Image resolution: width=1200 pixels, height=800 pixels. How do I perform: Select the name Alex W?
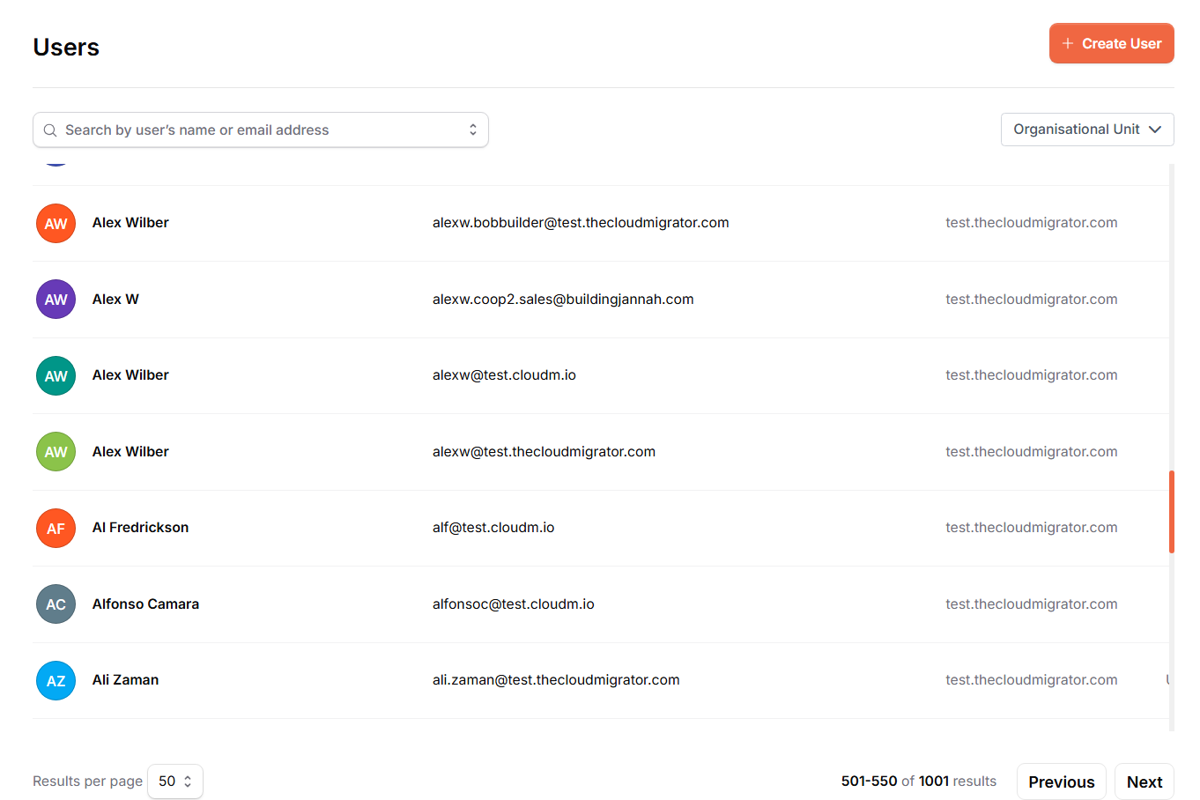pyautogui.click(x=115, y=300)
